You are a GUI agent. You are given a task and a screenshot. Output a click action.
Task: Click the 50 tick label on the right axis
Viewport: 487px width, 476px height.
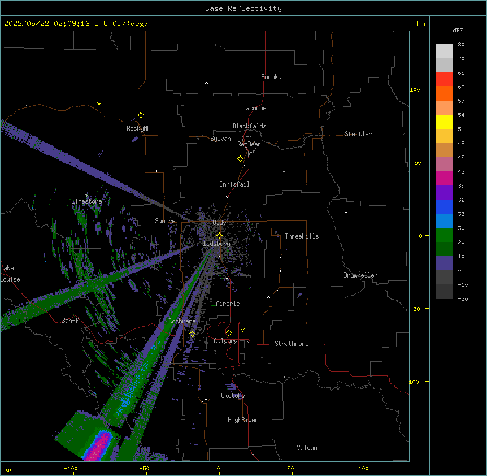(418, 162)
